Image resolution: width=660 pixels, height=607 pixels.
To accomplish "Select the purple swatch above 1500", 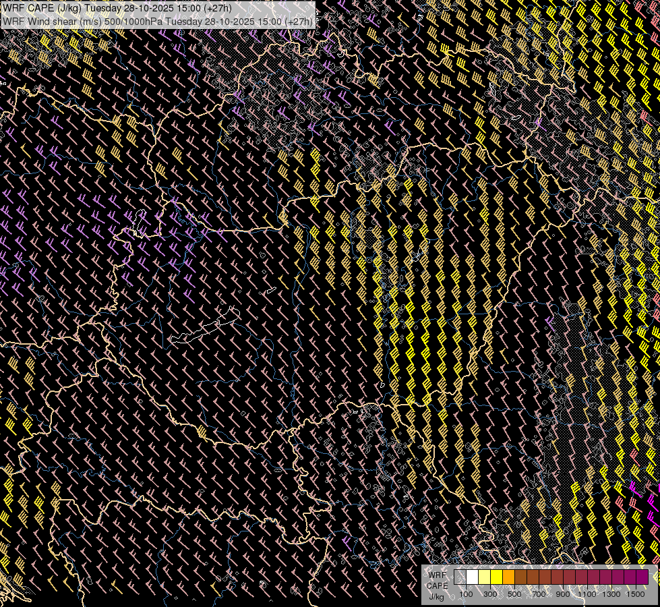I will [642, 577].
